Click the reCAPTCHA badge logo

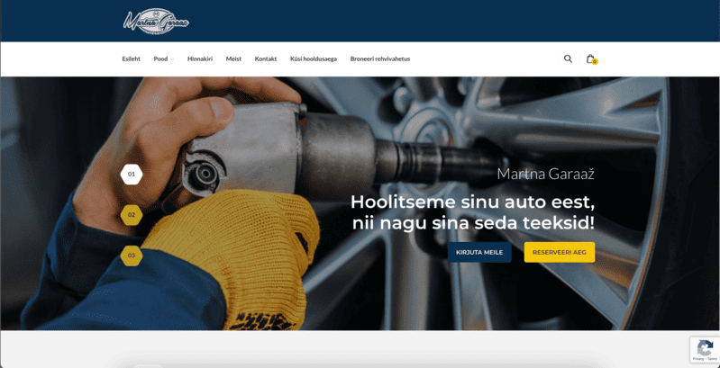706,346
